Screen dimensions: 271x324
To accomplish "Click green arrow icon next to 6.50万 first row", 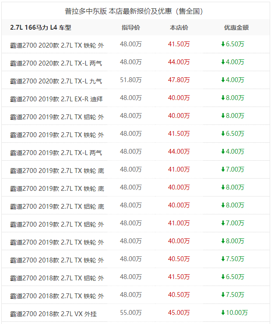I will click(x=223, y=44).
